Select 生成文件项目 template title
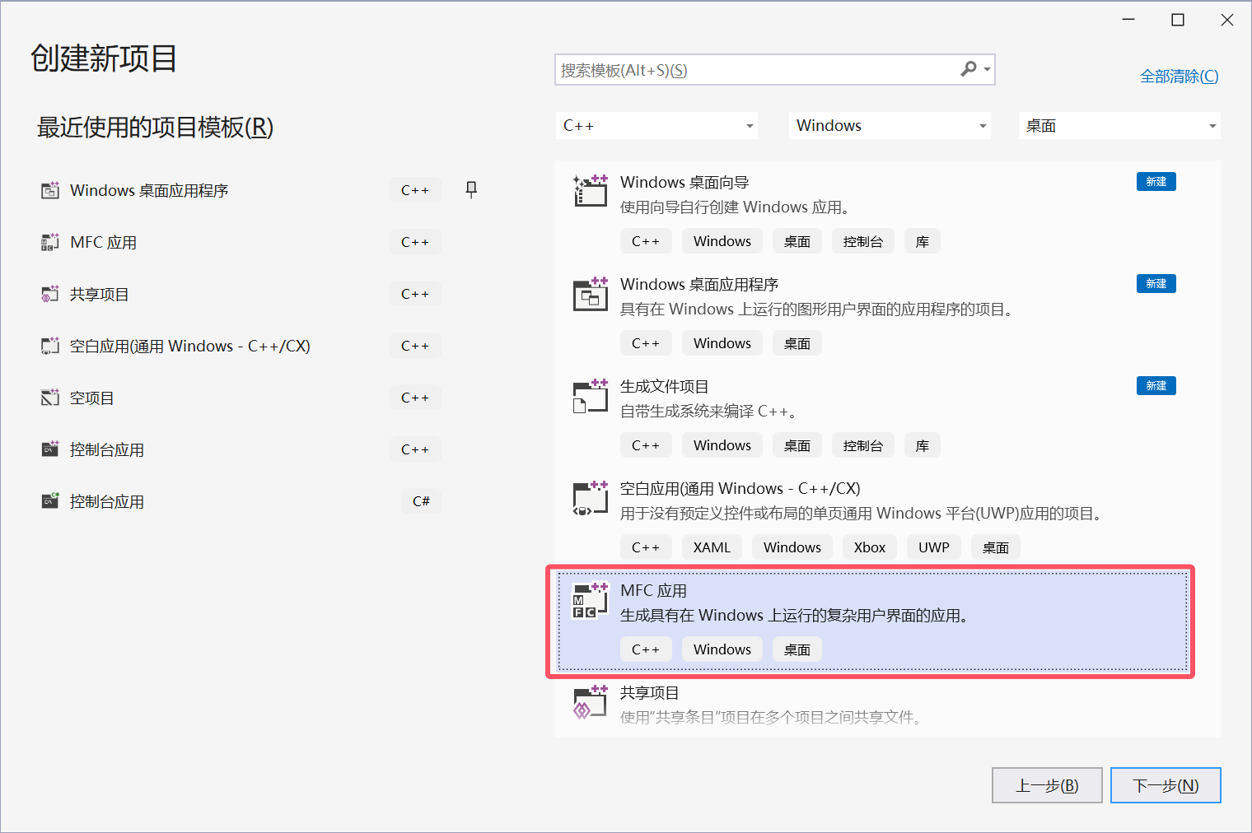The height and width of the screenshot is (833, 1252). click(x=664, y=386)
